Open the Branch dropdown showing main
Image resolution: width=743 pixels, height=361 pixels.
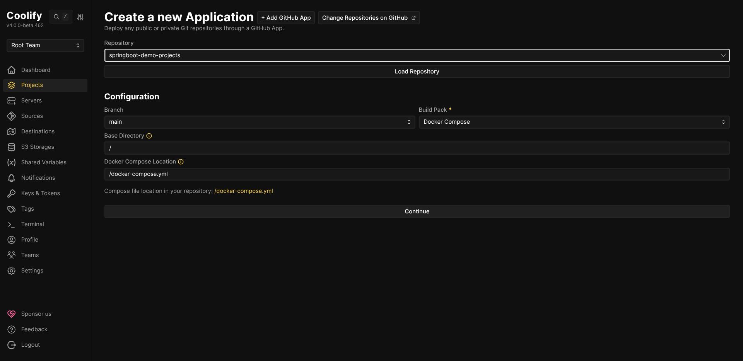tap(259, 122)
